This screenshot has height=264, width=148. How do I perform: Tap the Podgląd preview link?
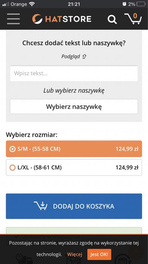[71, 57]
